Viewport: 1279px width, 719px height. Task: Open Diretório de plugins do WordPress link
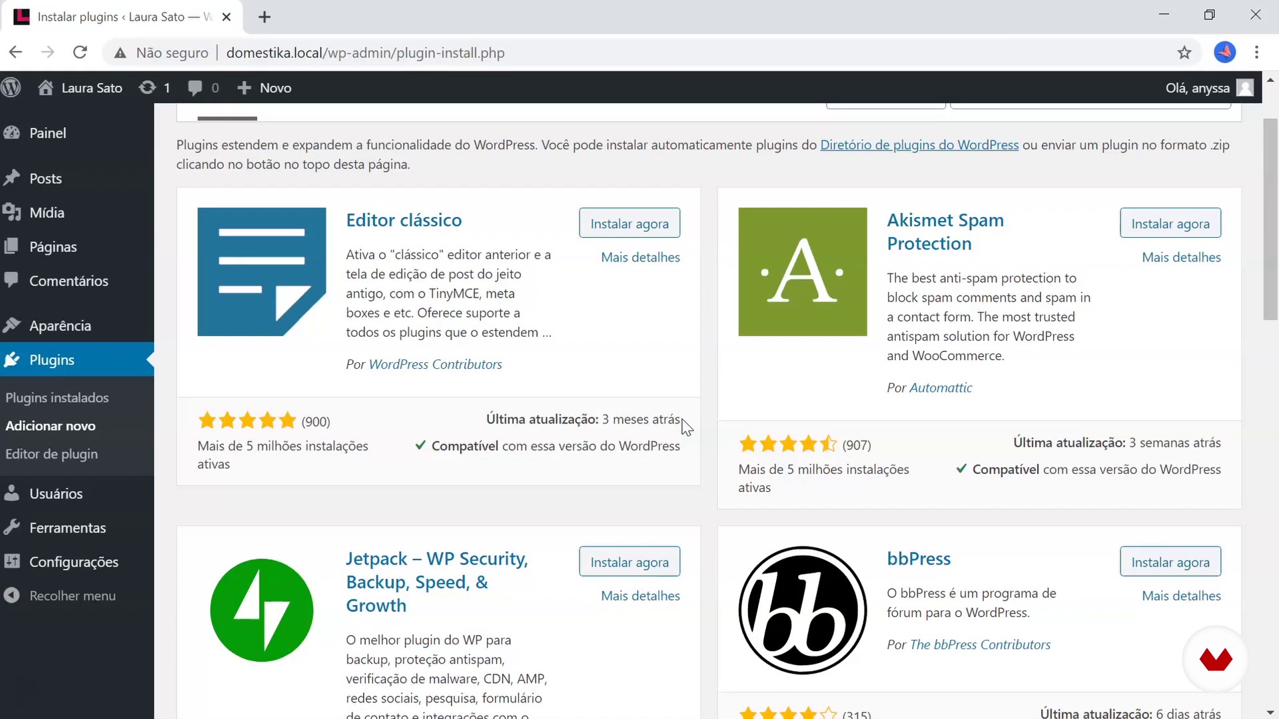[x=919, y=144]
